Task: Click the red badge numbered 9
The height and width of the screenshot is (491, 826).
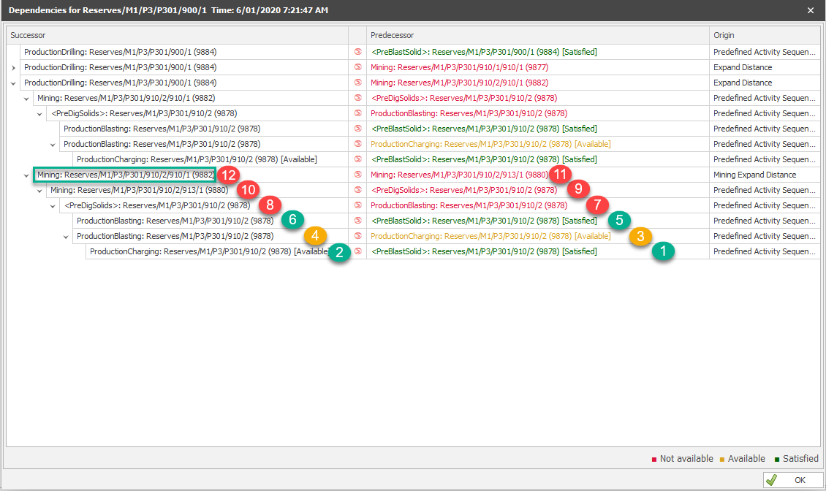Action: coord(578,189)
